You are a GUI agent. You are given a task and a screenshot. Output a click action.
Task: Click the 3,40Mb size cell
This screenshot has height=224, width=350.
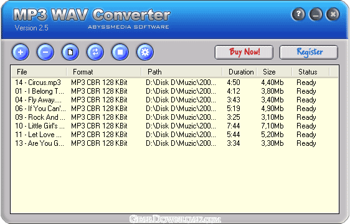tap(272, 100)
